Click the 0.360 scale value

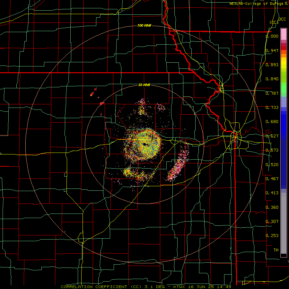(272, 207)
